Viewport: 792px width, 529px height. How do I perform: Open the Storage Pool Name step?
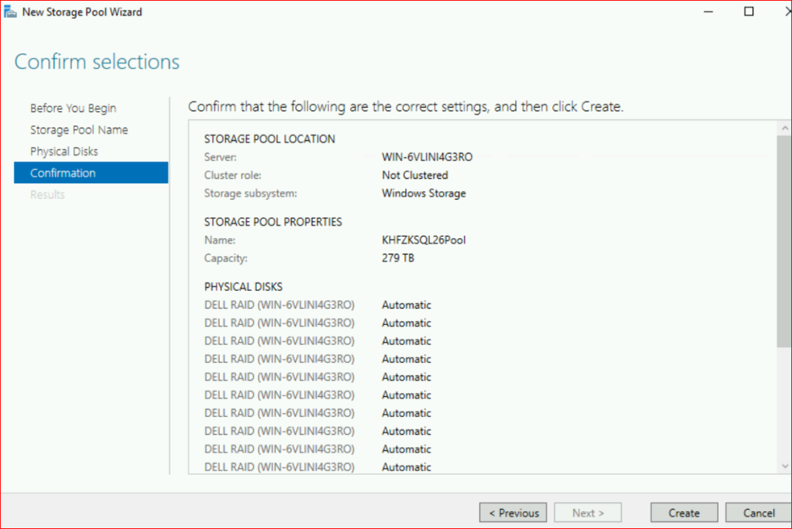pyautogui.click(x=79, y=130)
